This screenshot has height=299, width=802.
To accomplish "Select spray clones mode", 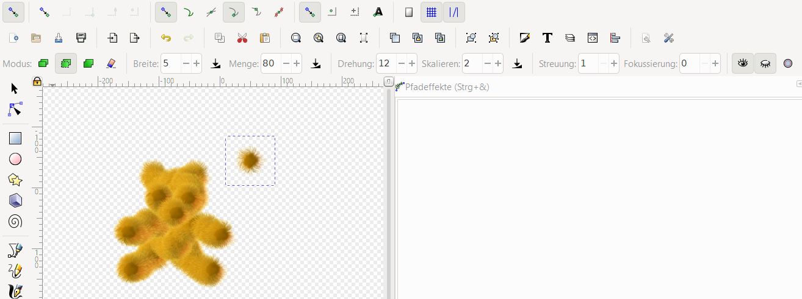I will pyautogui.click(x=66, y=63).
